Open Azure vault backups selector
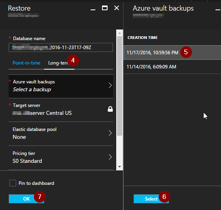Image resolution: width=221 pixels, height=210 pixels. click(61, 86)
